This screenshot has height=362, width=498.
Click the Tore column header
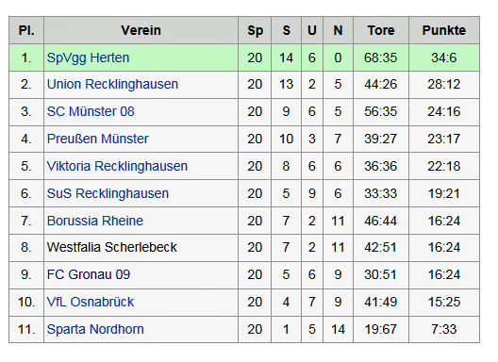point(381,30)
